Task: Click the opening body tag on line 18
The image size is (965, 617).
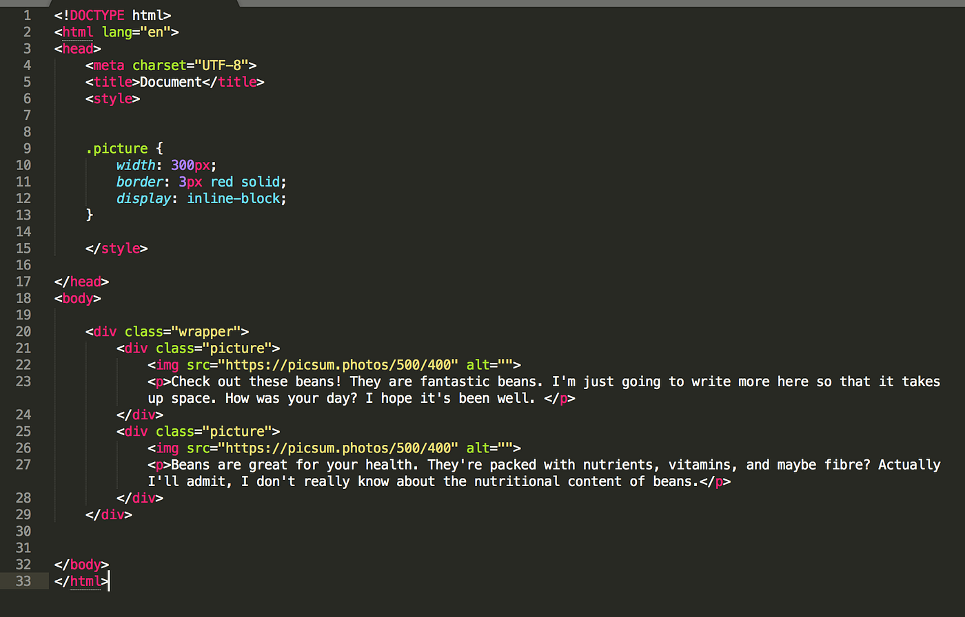Action: click(x=78, y=298)
